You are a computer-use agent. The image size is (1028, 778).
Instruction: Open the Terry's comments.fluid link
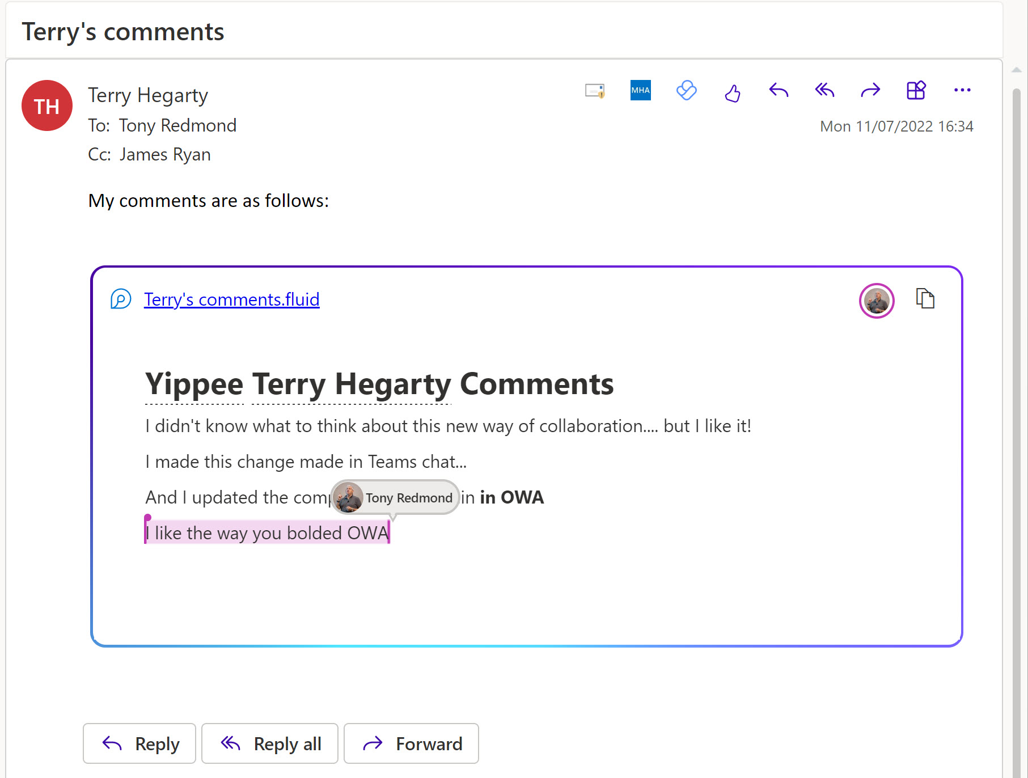[x=231, y=299]
